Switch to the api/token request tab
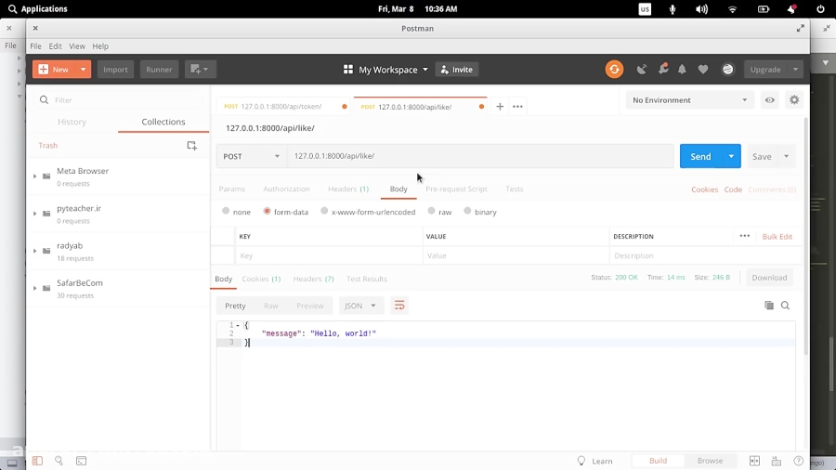Image resolution: width=836 pixels, height=470 pixels. [x=281, y=107]
